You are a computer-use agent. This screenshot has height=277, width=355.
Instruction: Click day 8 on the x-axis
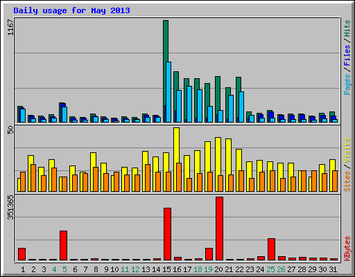(x=96, y=269)
